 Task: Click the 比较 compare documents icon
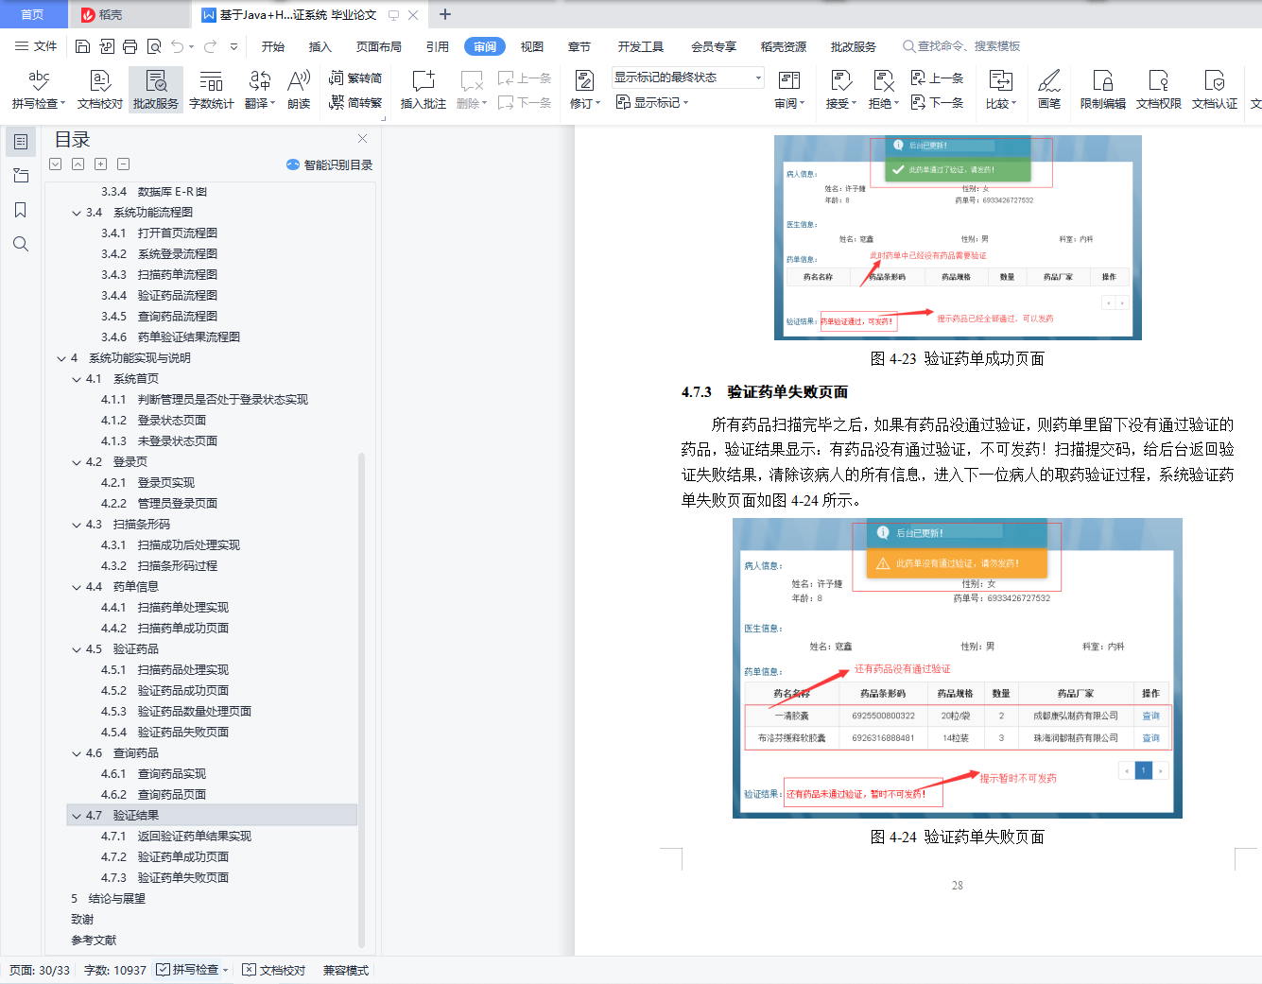(x=1000, y=80)
